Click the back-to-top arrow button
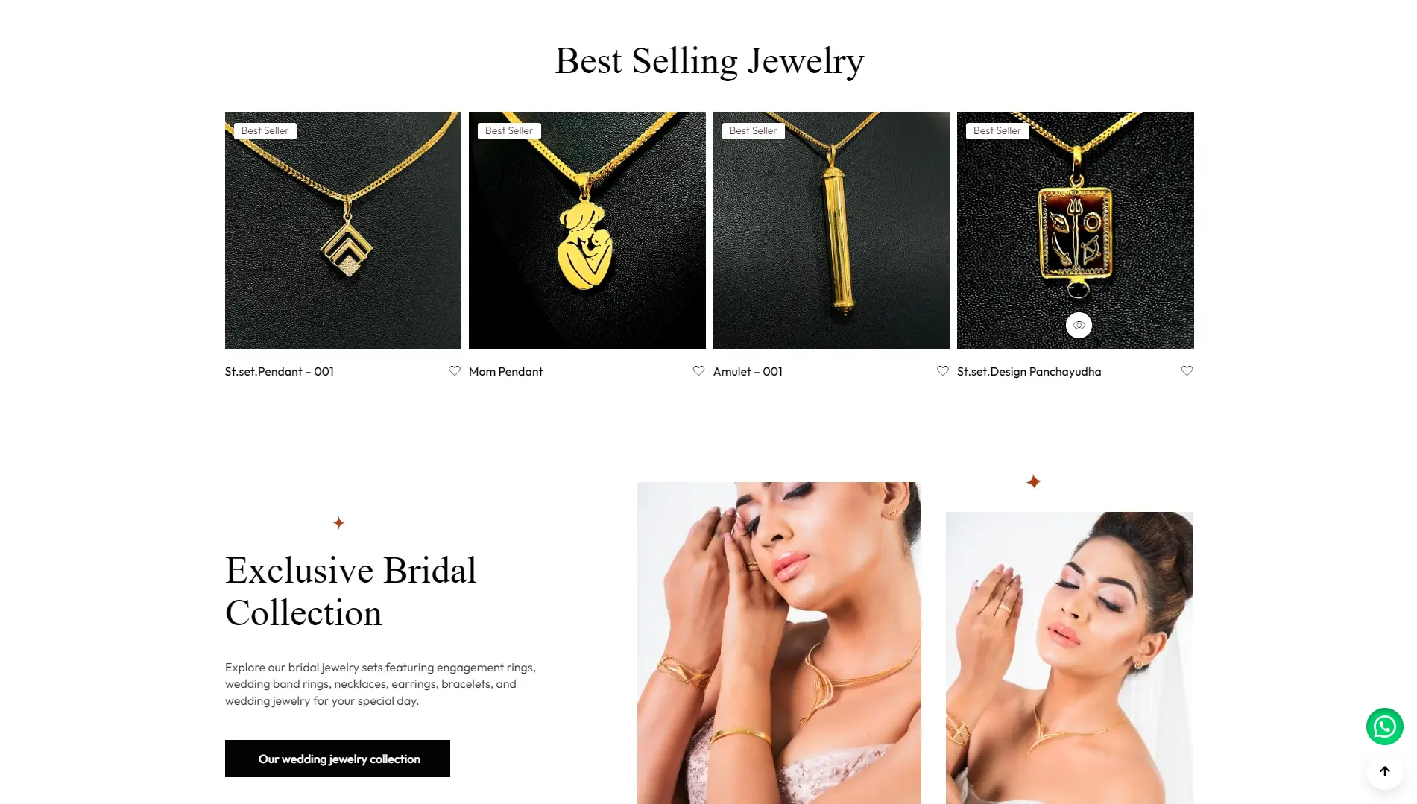The height and width of the screenshot is (804, 1417). [1384, 771]
